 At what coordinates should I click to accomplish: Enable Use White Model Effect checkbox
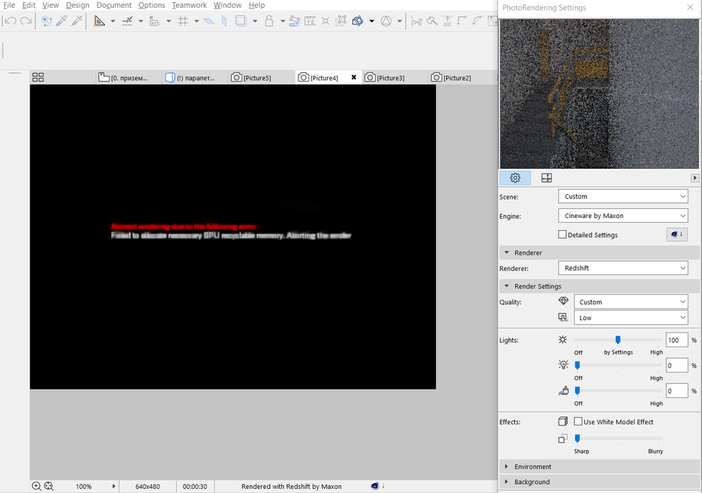pos(578,422)
